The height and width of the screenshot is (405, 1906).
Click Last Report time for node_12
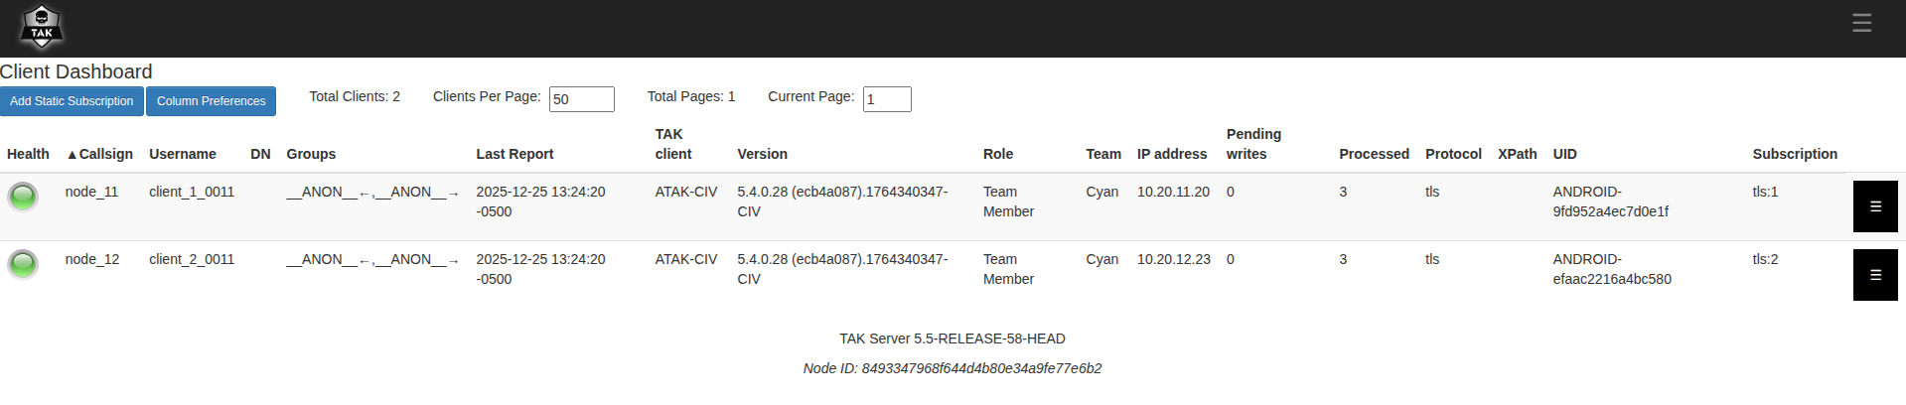pyautogui.click(x=540, y=269)
